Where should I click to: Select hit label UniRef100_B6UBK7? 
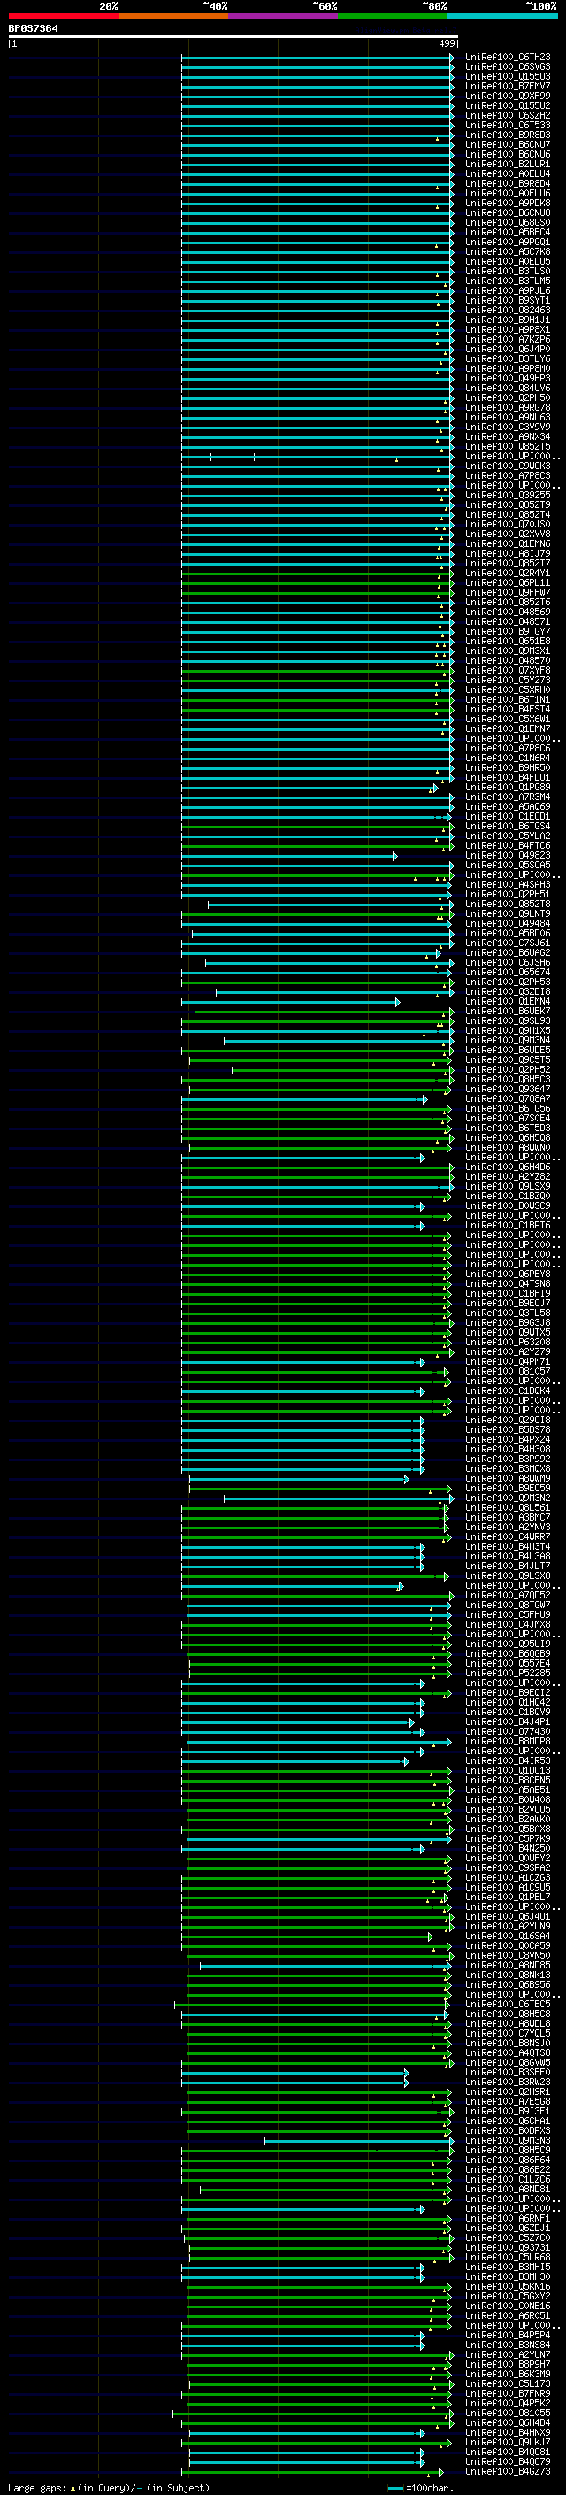(507, 1011)
